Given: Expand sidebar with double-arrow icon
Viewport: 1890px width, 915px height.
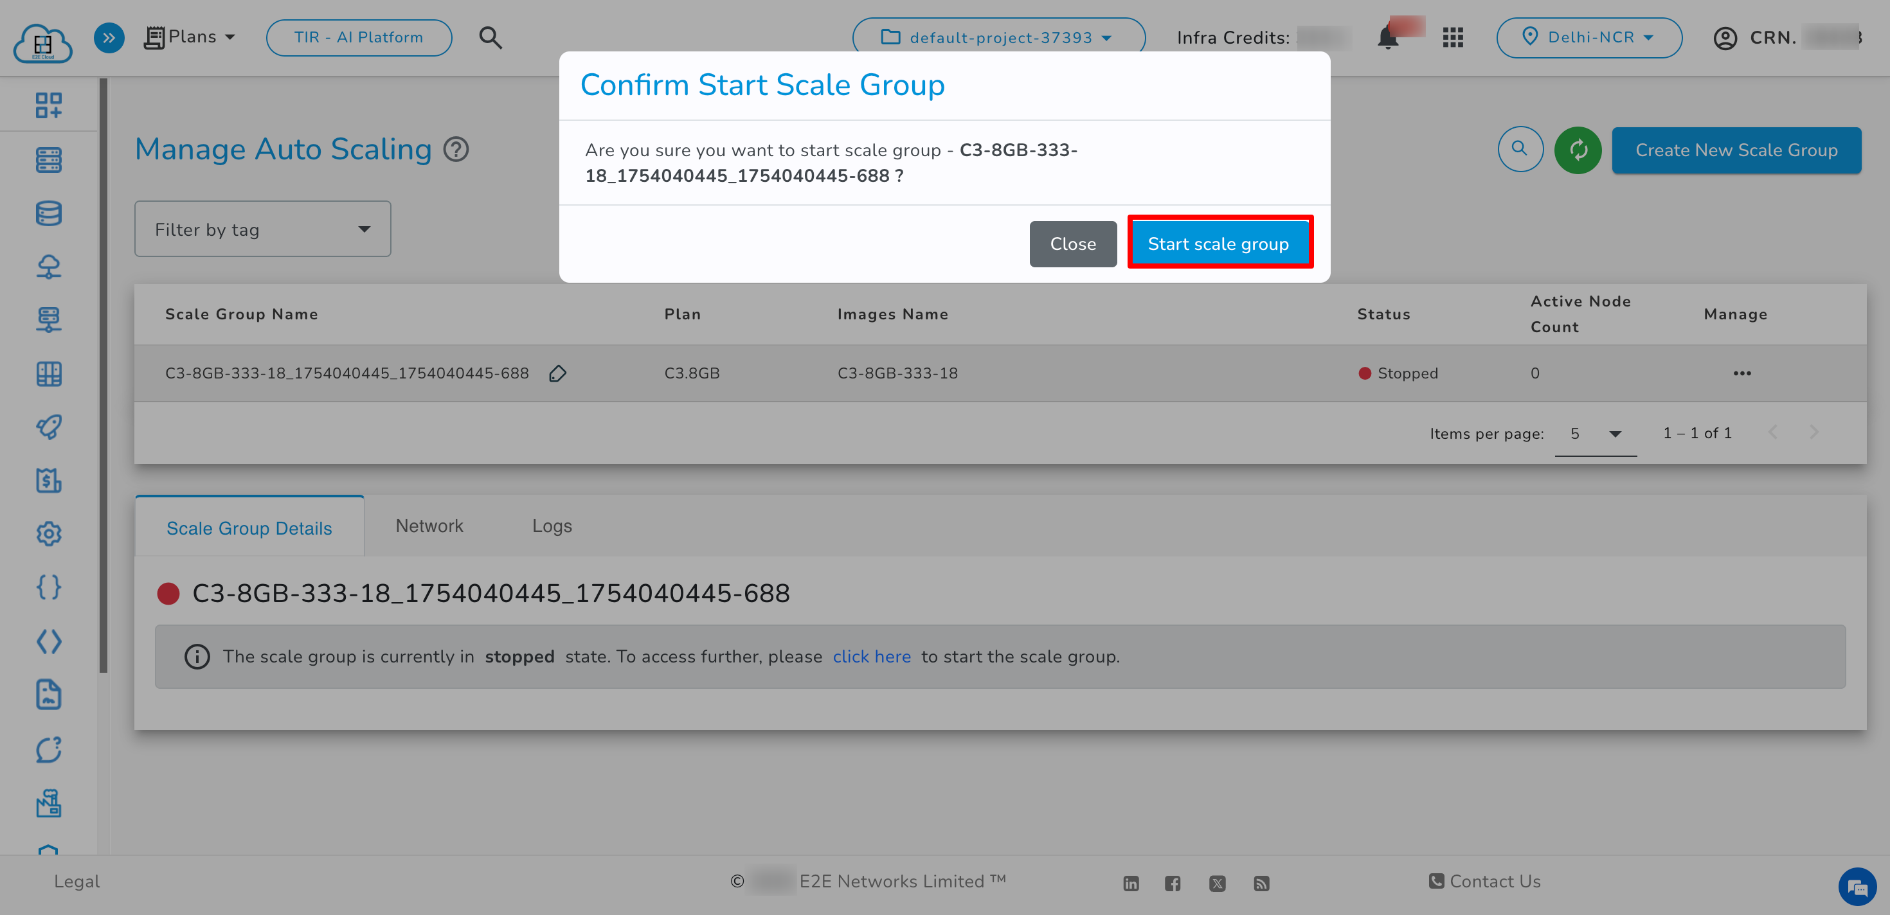Looking at the screenshot, I should [x=109, y=37].
